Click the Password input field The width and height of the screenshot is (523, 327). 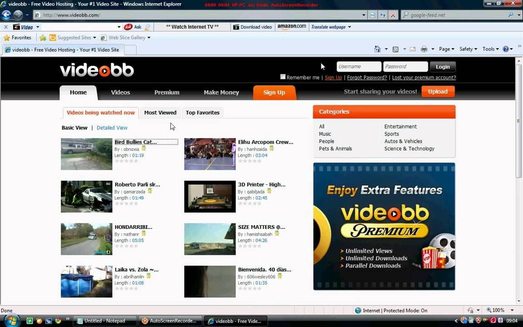[x=405, y=66]
